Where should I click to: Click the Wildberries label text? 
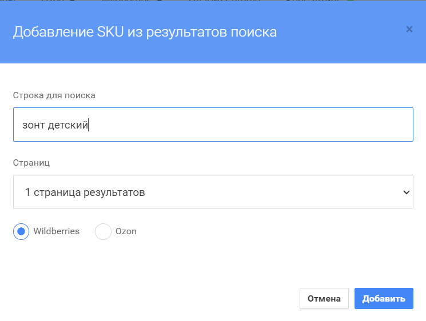coord(56,231)
